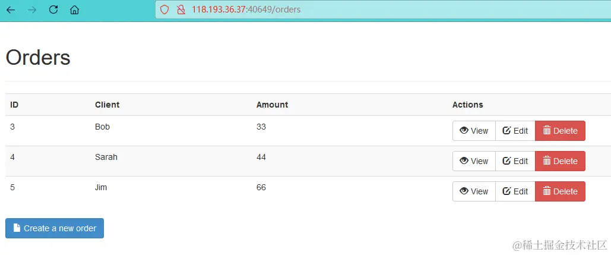This screenshot has height=255, width=611.
Task: Select the client name Sarah
Action: pyautogui.click(x=106, y=157)
